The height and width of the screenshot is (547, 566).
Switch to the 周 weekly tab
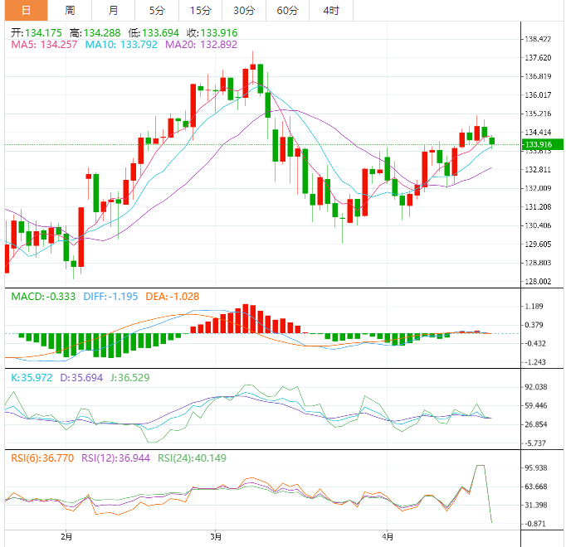click(70, 11)
